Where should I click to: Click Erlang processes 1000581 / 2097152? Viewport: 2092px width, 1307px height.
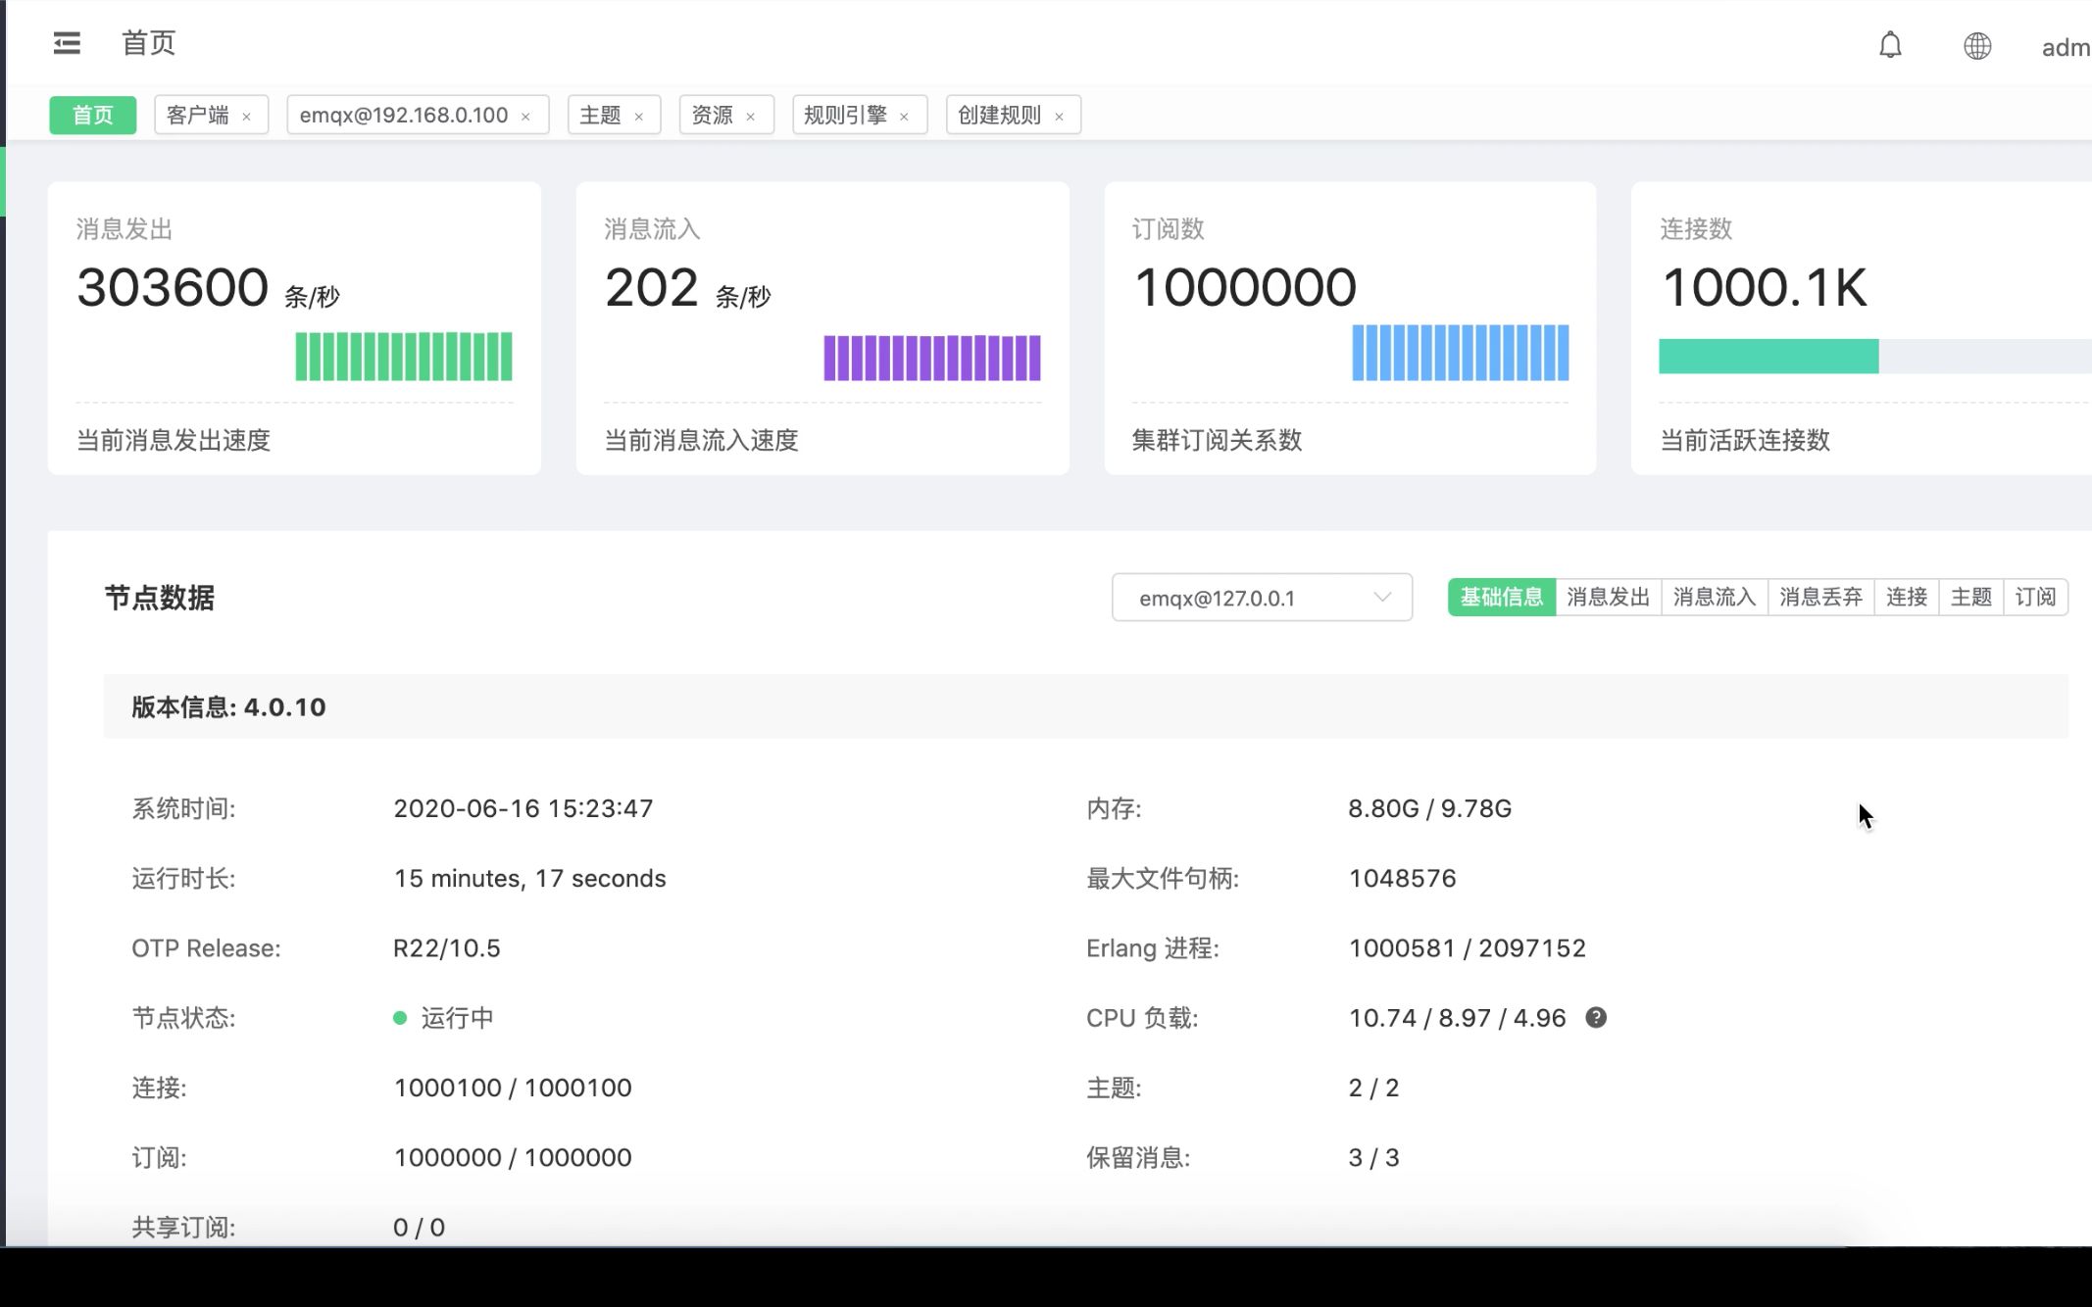(x=1467, y=948)
